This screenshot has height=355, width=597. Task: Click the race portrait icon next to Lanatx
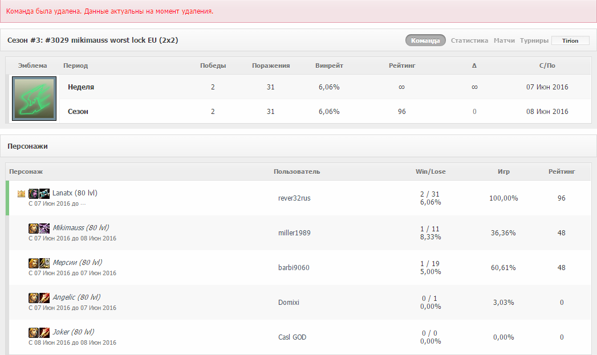(34, 194)
